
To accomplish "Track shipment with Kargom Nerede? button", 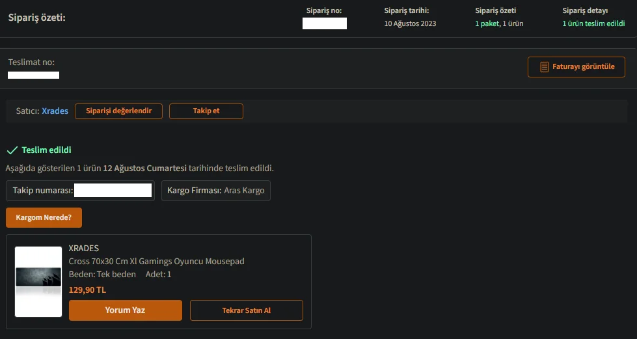I will (44, 217).
